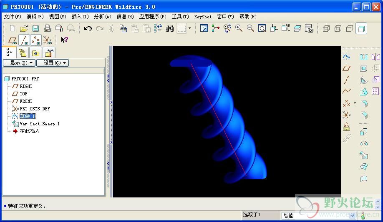Open the 显示 dropdown in model tree
The image size is (383, 222).
coord(19,63)
